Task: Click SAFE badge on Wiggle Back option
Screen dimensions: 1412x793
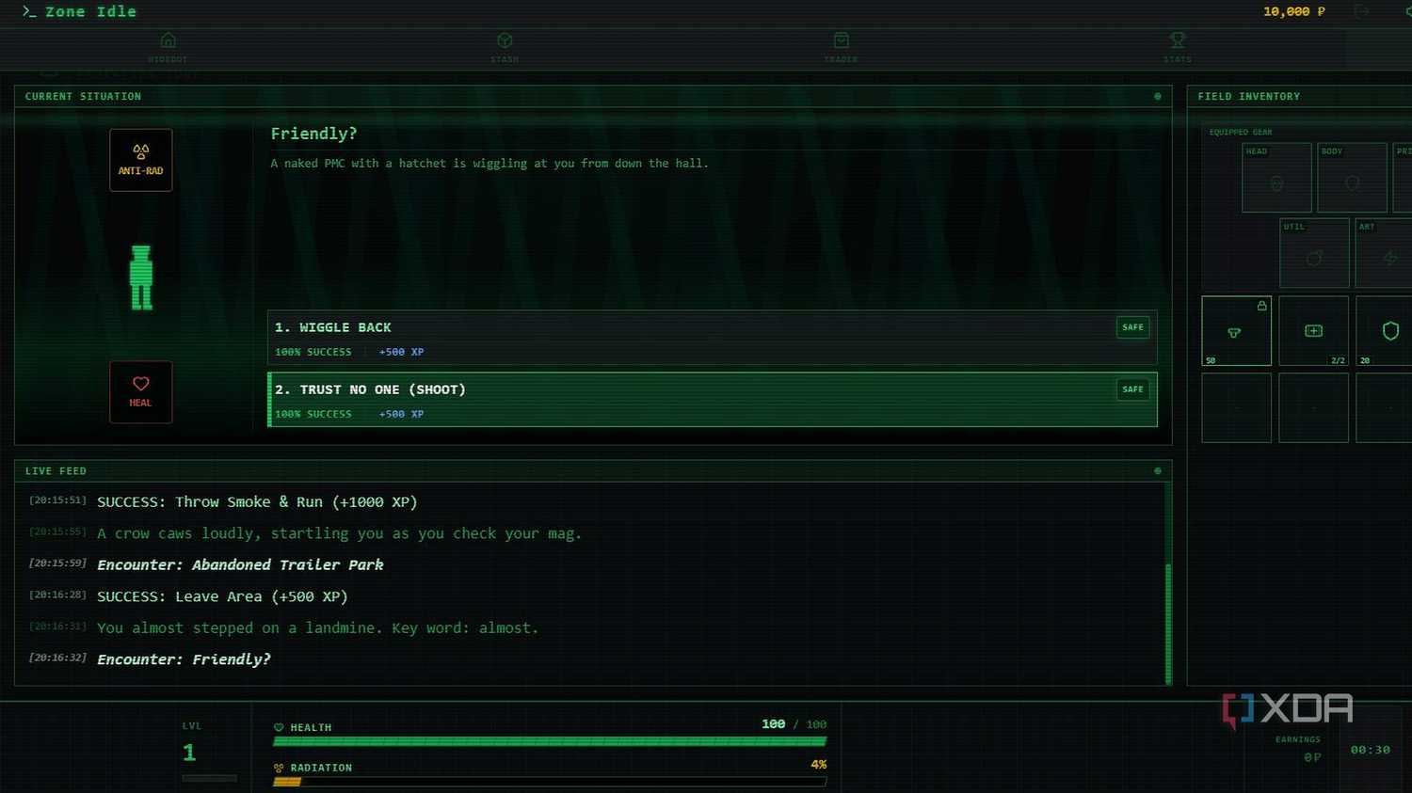Action: [1132, 327]
